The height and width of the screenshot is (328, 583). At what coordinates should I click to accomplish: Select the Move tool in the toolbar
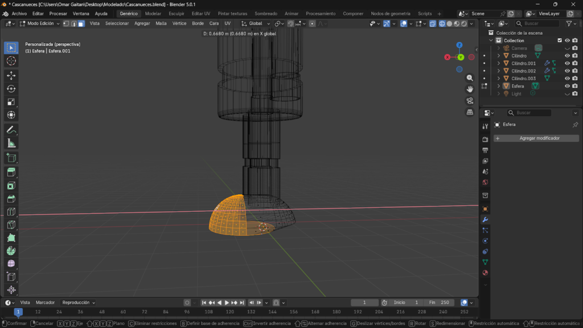(11, 75)
